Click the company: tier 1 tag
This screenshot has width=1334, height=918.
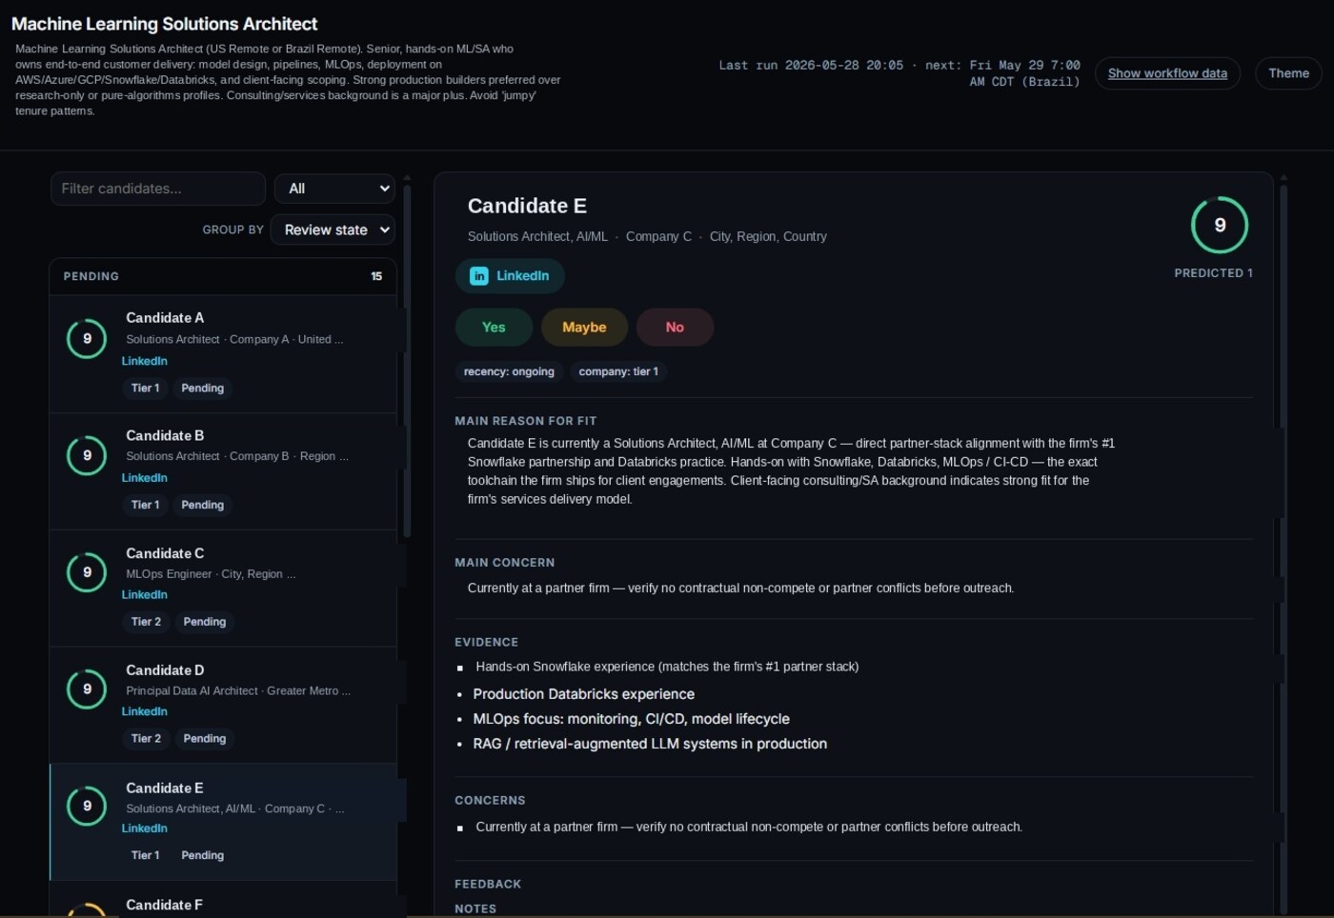(618, 371)
